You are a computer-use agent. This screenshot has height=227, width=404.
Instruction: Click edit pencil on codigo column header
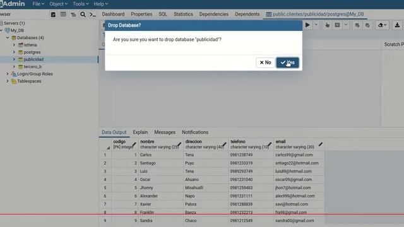tap(134, 144)
